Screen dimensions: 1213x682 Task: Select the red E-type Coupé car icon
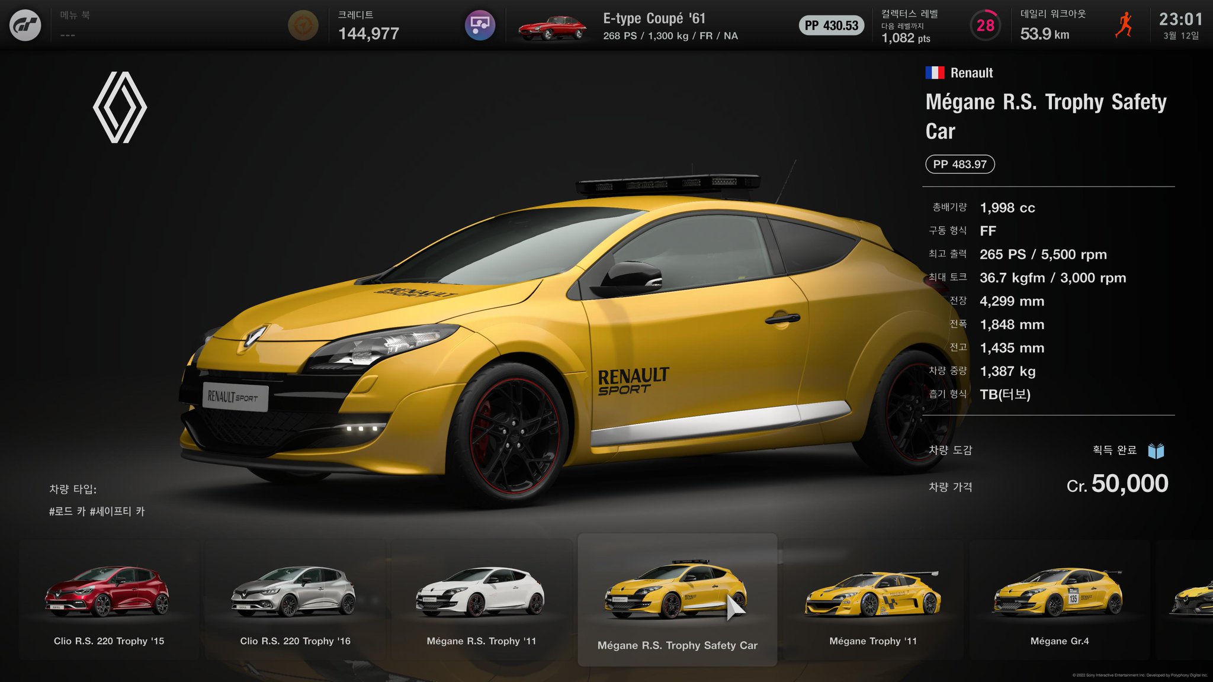[552, 28]
